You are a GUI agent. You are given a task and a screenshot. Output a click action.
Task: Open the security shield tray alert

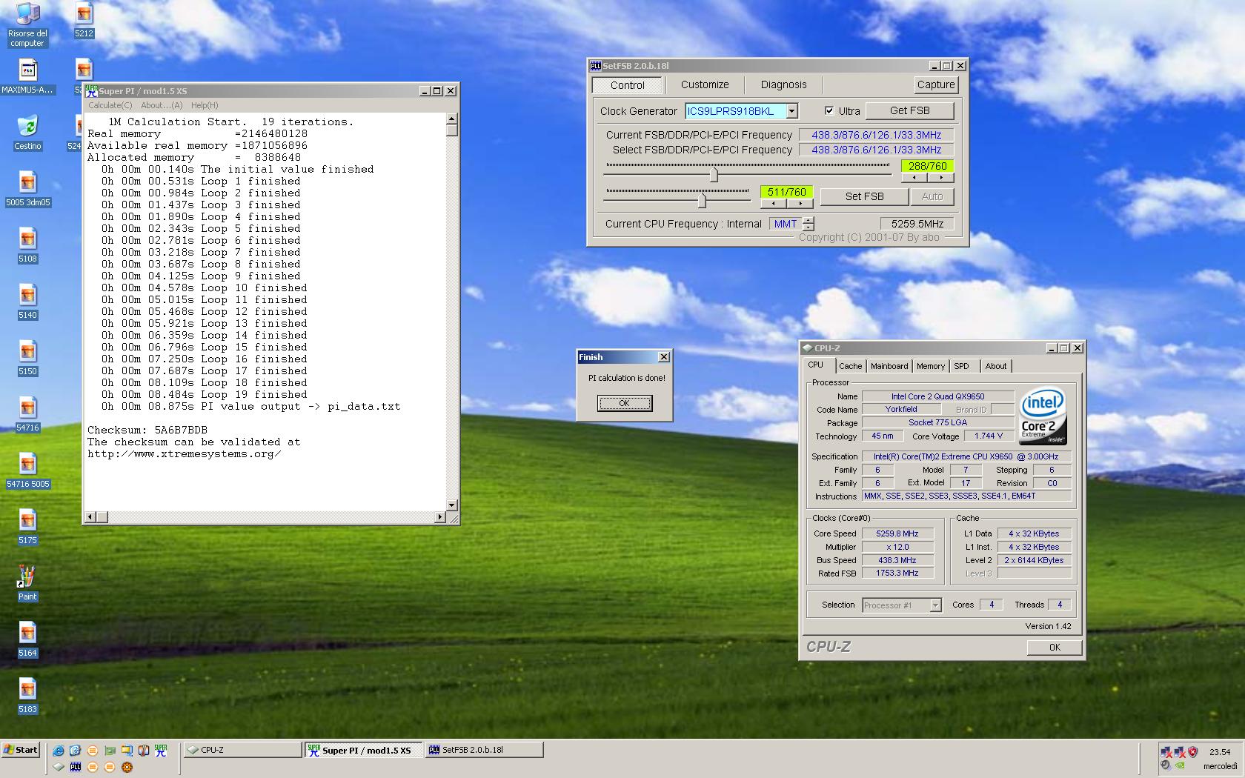tap(1192, 751)
